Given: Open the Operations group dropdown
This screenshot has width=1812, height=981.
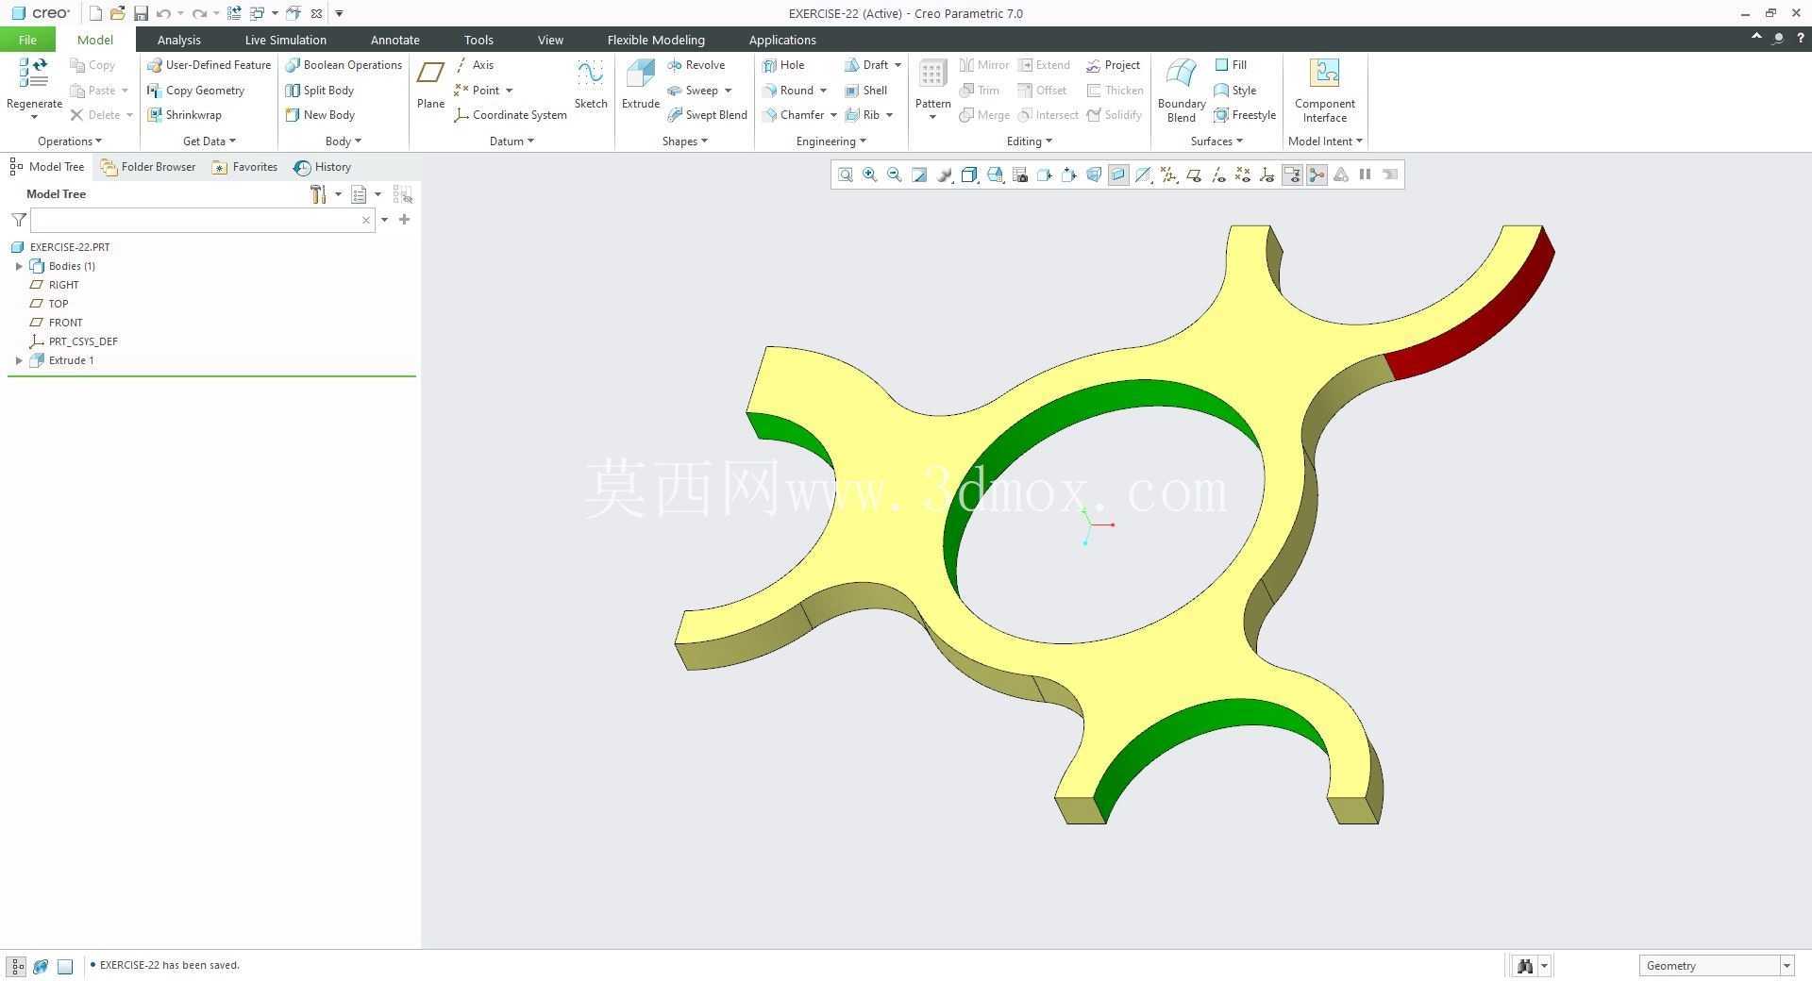Looking at the screenshot, I should [70, 141].
